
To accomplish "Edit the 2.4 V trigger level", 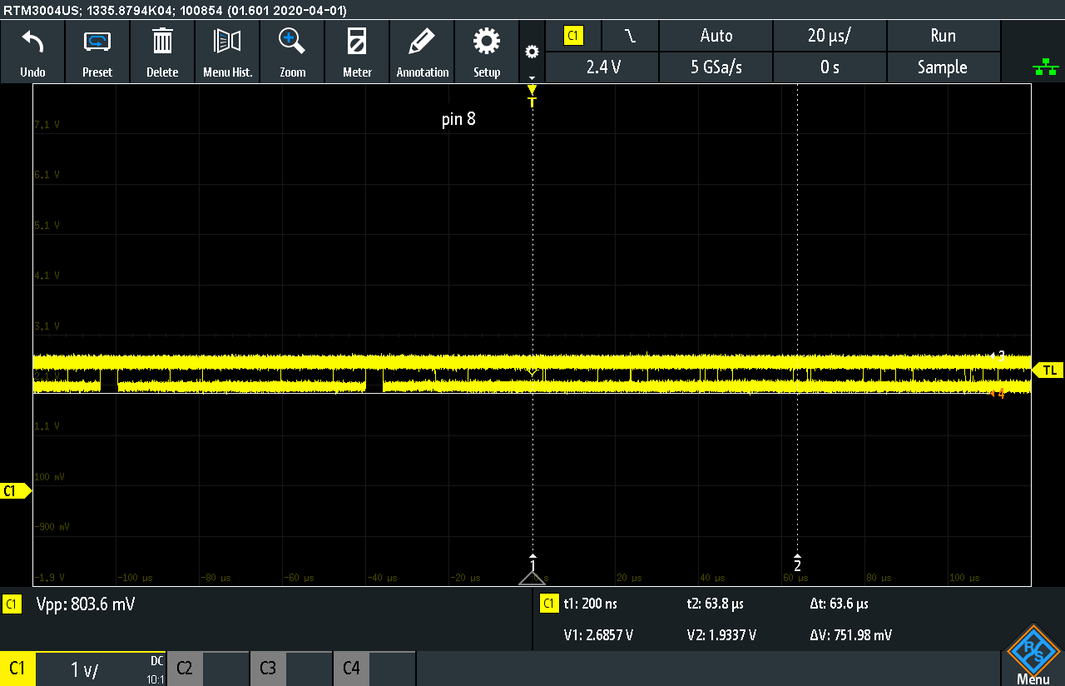I will [x=603, y=67].
